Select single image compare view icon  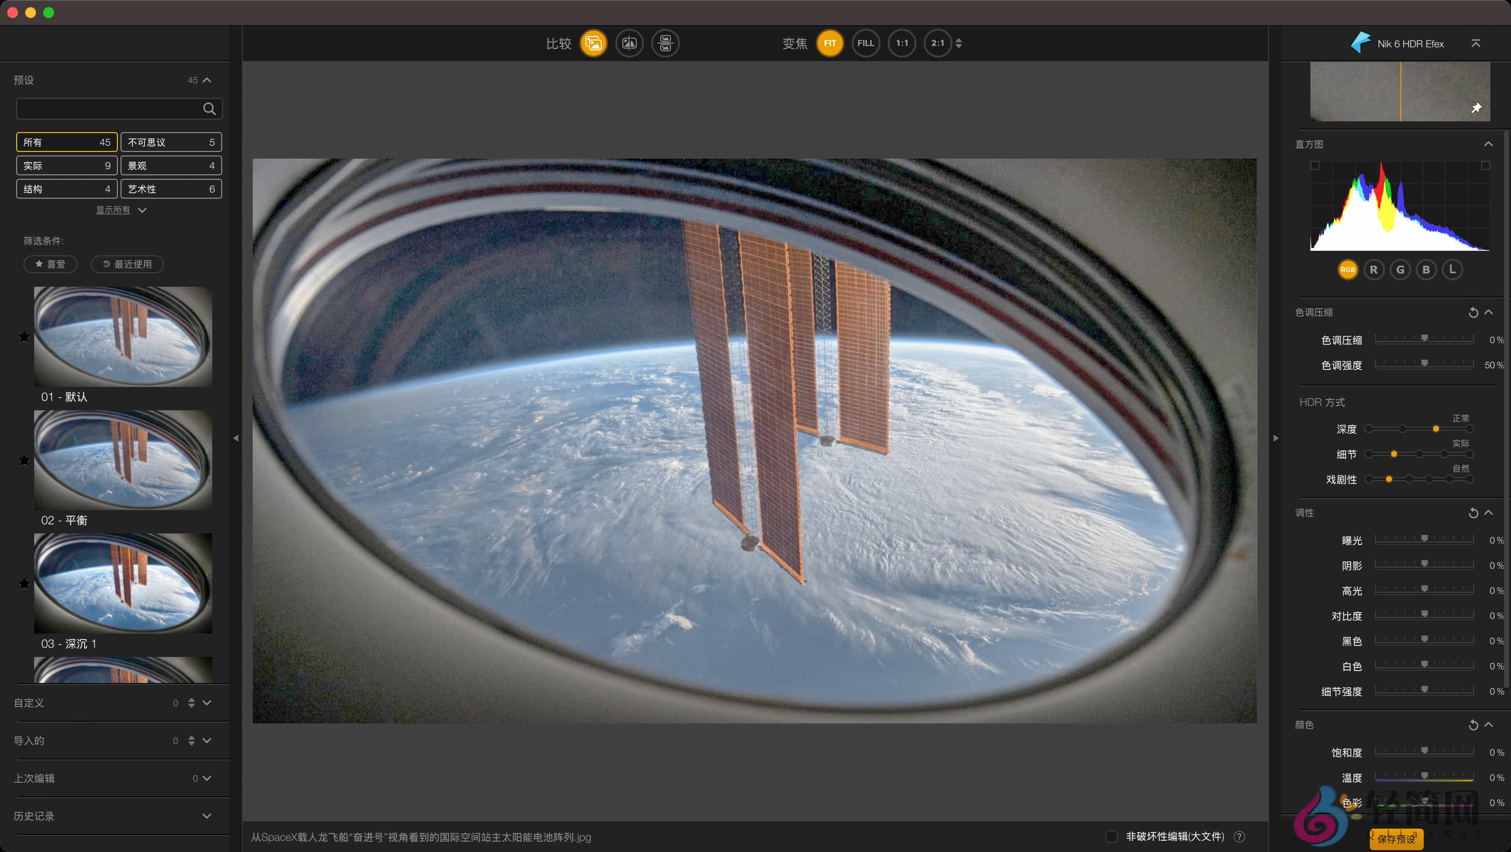point(593,43)
